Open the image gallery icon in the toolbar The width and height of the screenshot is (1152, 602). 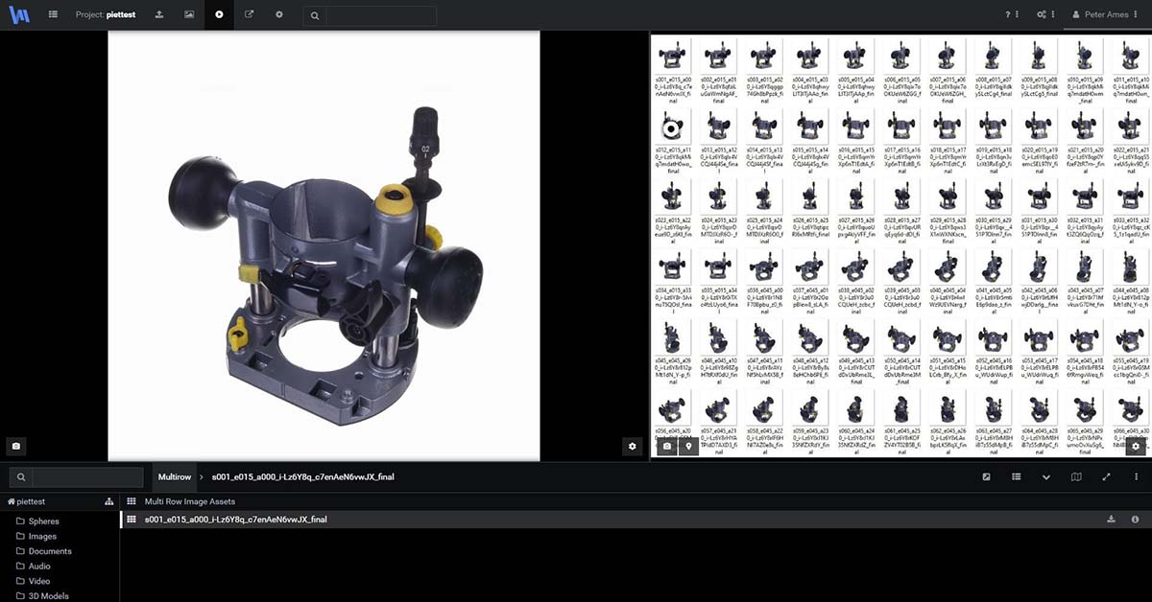[x=188, y=14]
